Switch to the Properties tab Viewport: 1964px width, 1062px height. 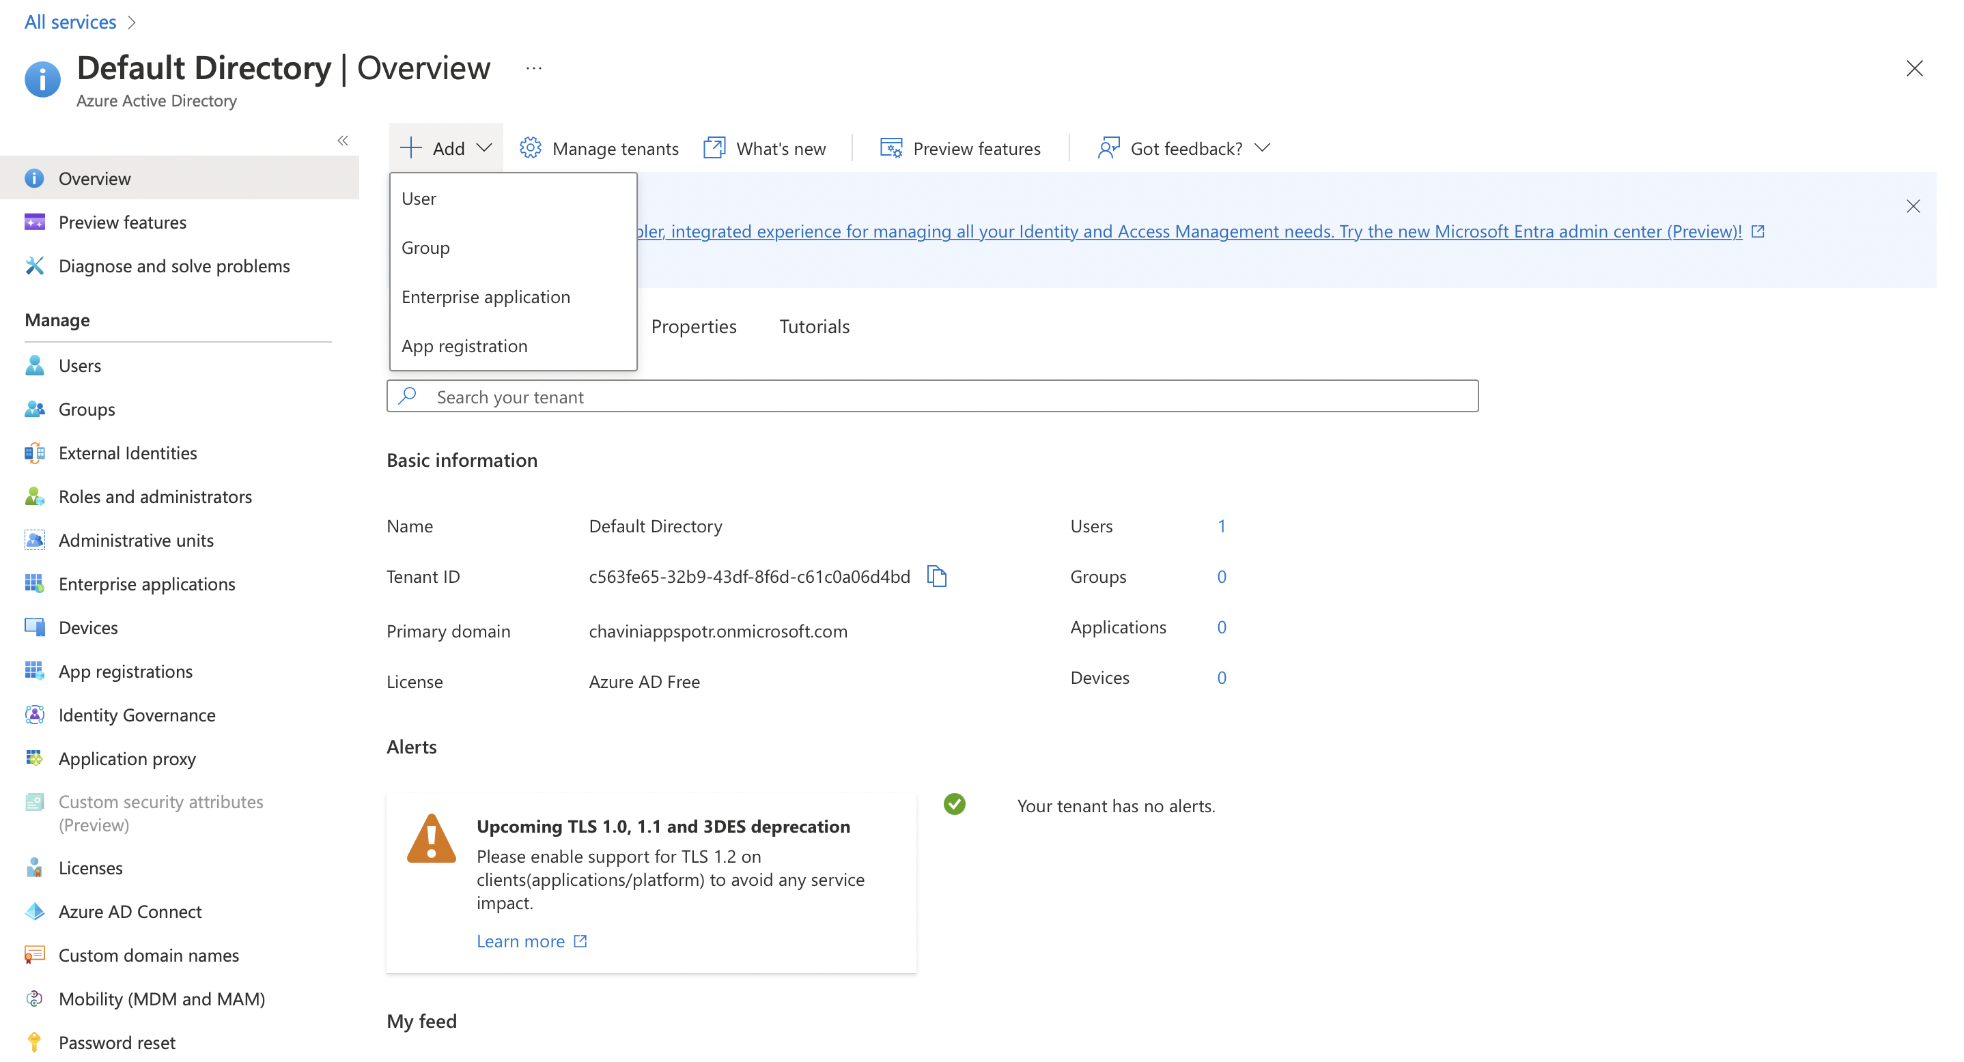(693, 326)
